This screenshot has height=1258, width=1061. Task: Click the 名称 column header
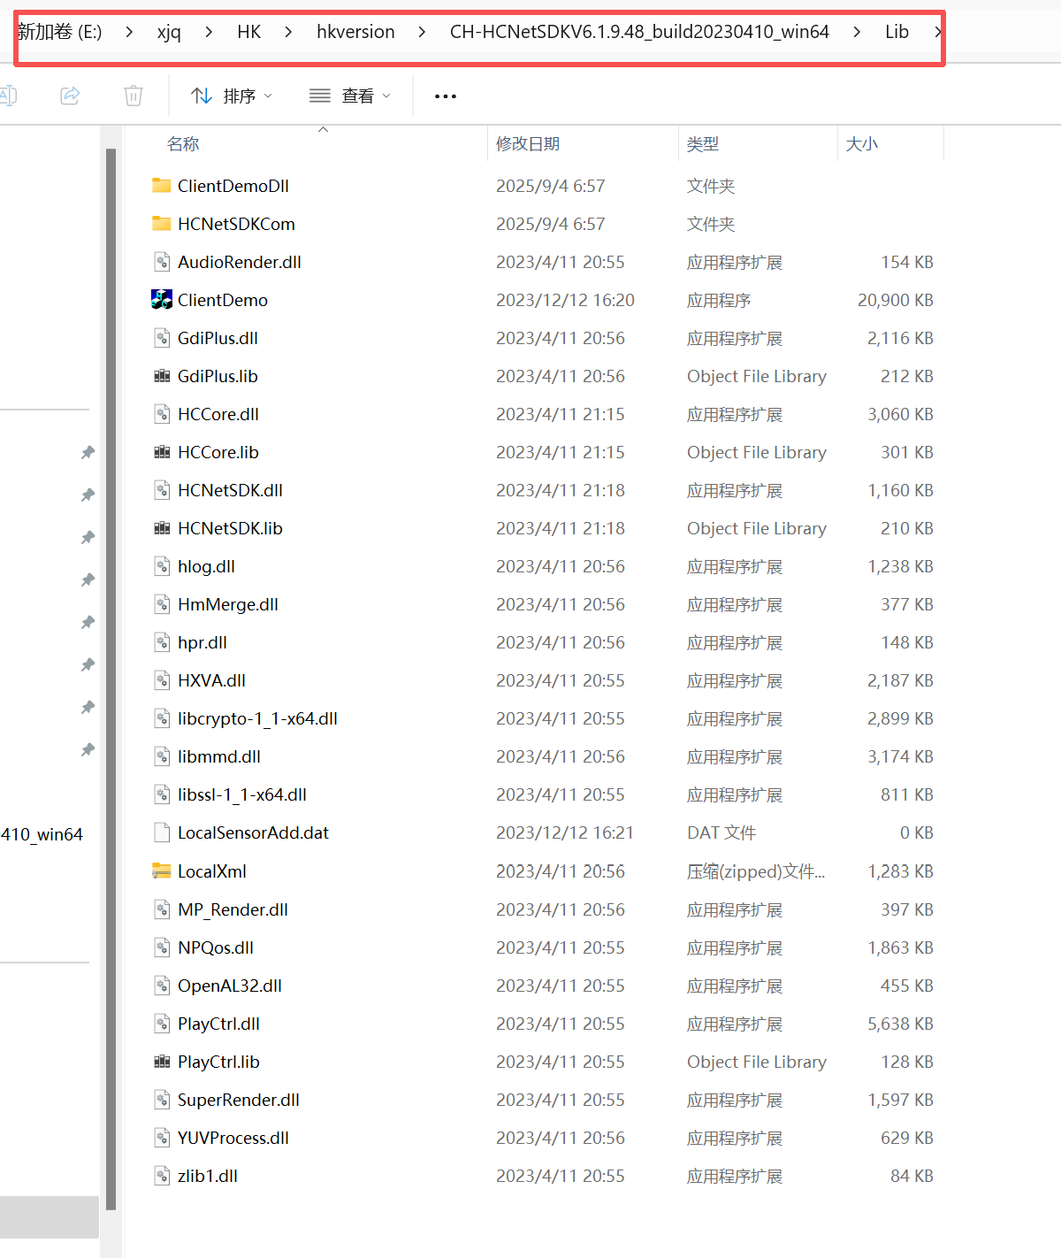(x=183, y=143)
